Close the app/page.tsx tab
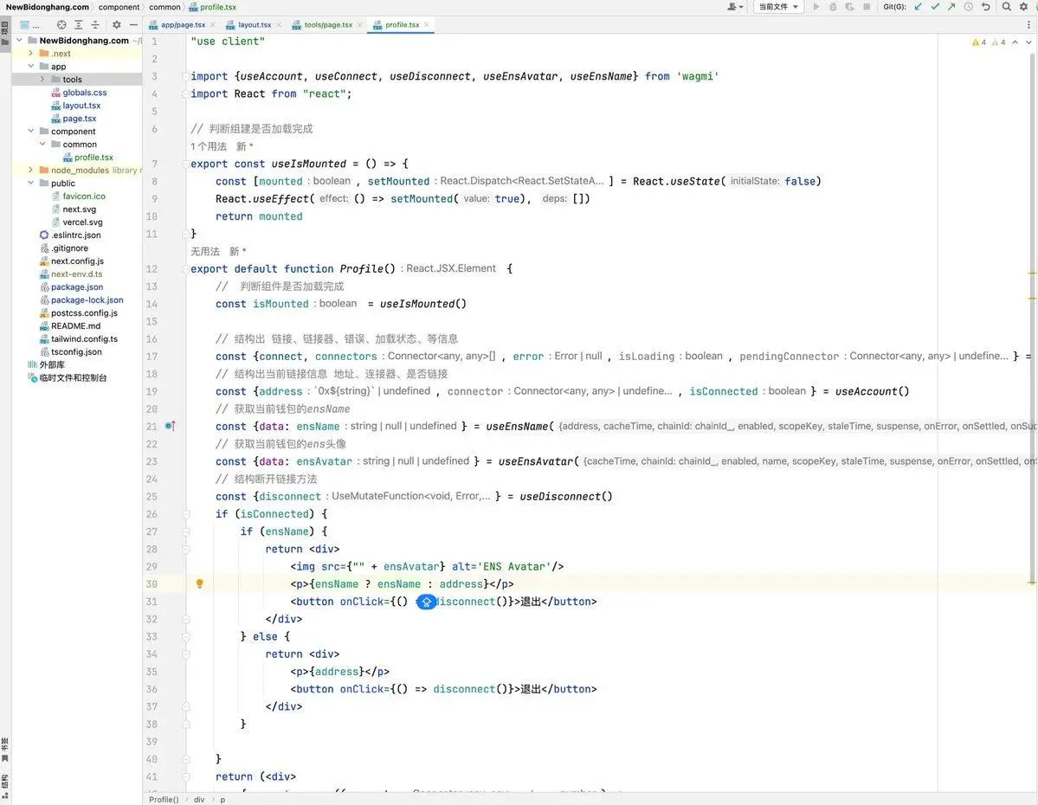The height and width of the screenshot is (805, 1038). coord(212,24)
